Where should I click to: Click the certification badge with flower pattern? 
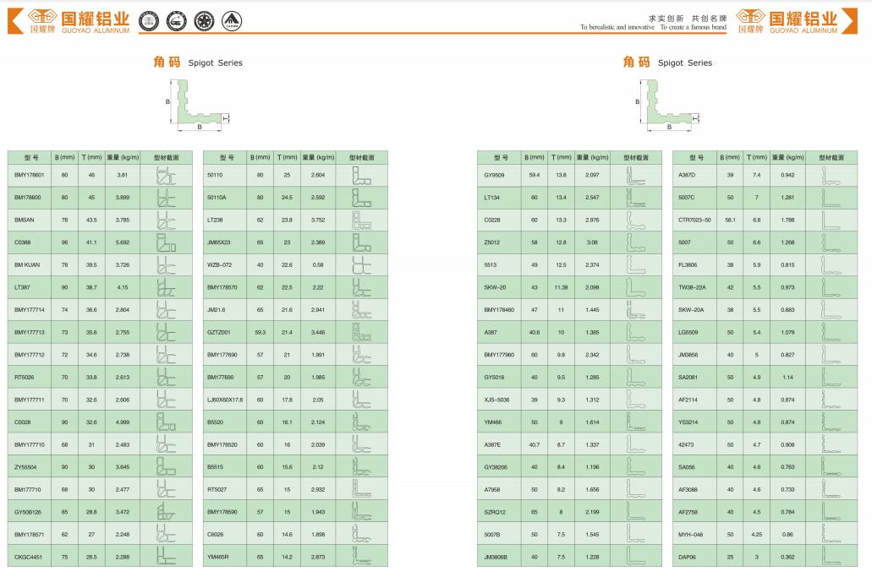(x=204, y=21)
